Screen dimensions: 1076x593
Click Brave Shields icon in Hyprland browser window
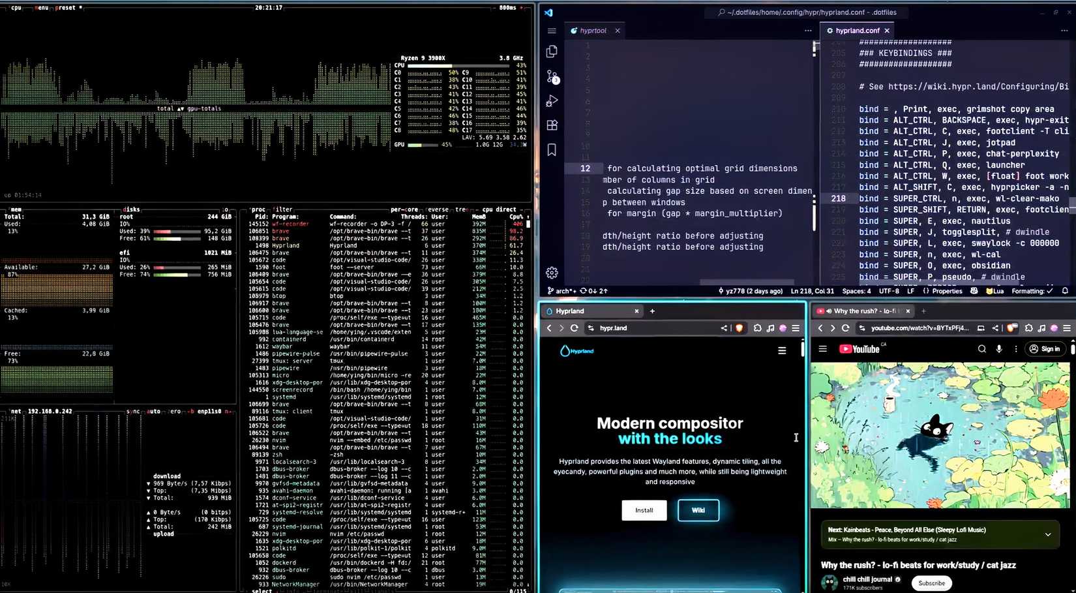(739, 328)
